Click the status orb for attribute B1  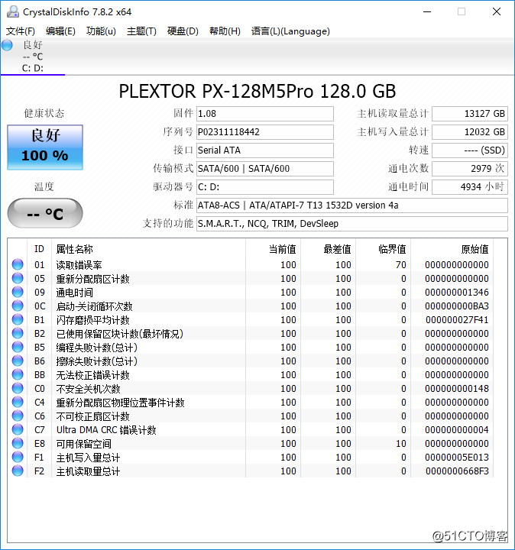point(18,319)
